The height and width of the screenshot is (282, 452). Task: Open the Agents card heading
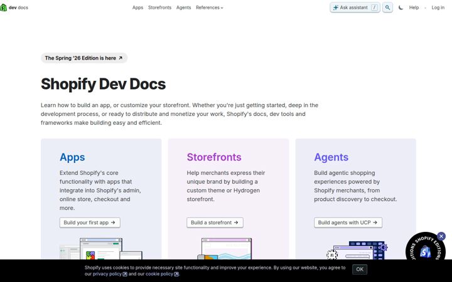(331, 157)
